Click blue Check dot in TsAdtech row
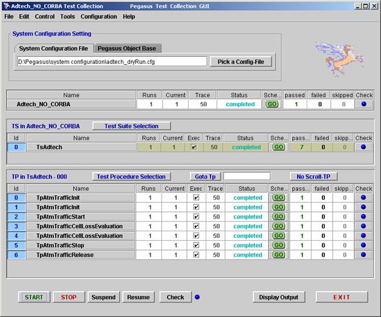Viewport: 381px width, 317px height. coord(363,147)
